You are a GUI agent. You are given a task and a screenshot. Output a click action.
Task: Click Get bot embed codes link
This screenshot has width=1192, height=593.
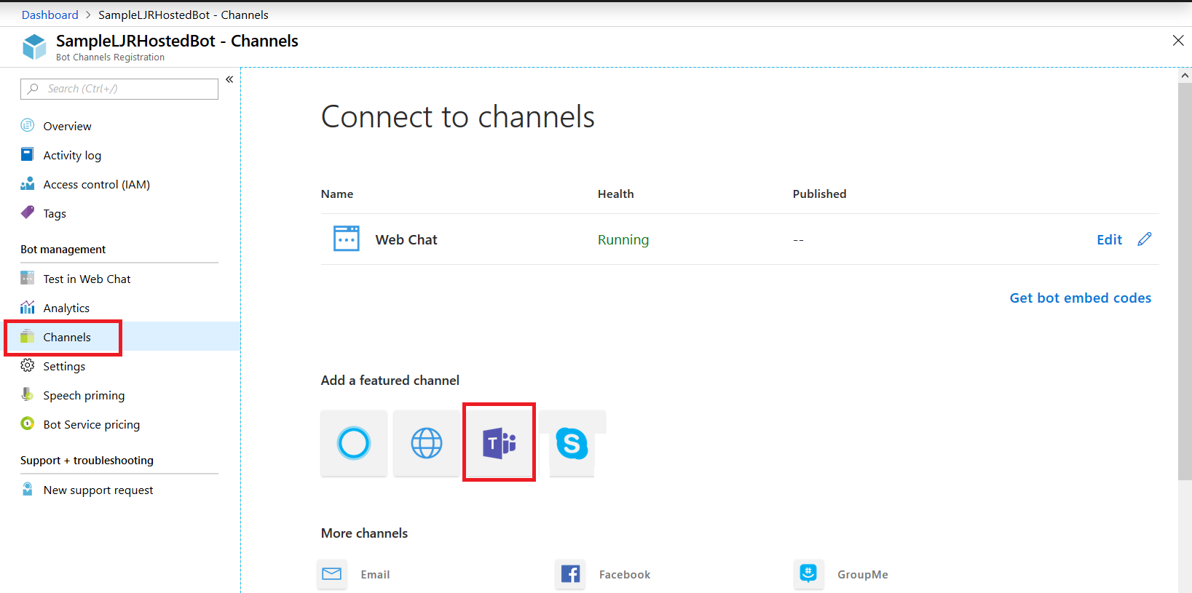1080,298
